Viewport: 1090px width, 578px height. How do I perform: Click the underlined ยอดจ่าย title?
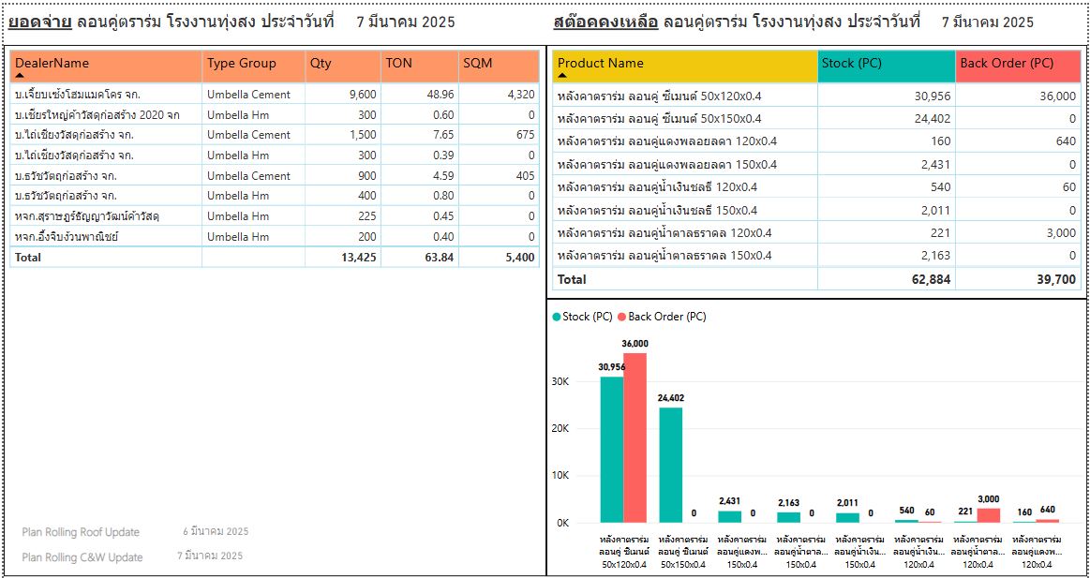(39, 22)
